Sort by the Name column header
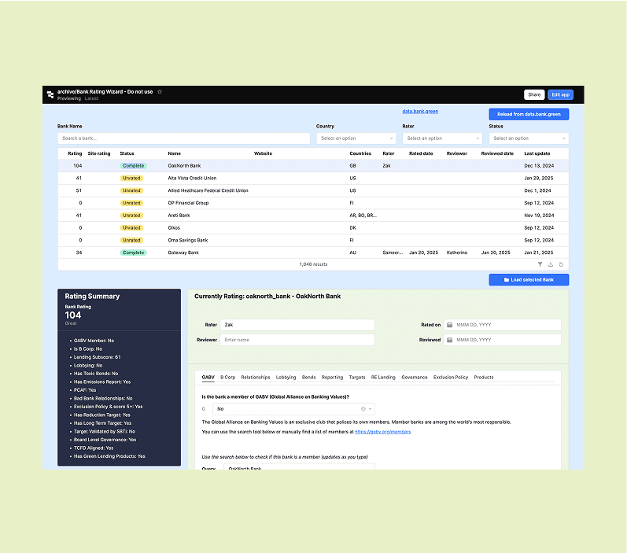The width and height of the screenshot is (627, 553). pyautogui.click(x=174, y=153)
